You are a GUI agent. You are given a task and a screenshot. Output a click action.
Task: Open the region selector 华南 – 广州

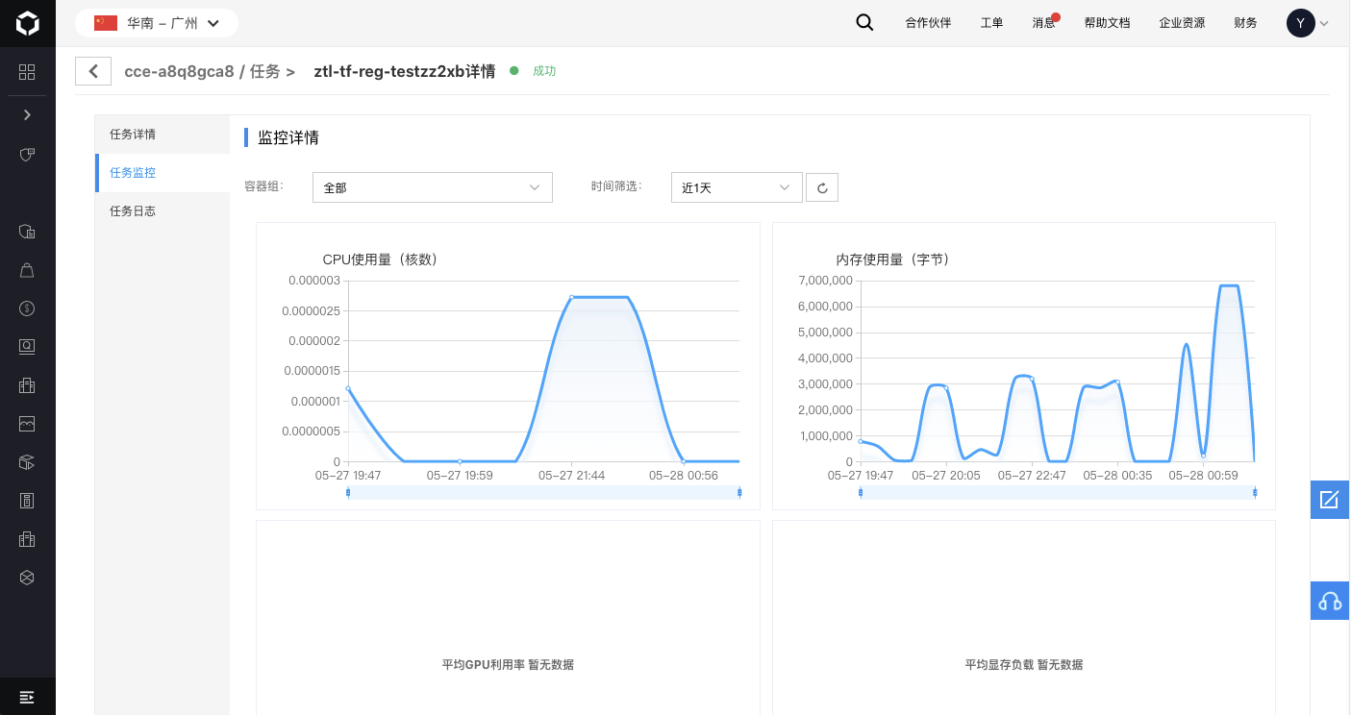coord(157,23)
